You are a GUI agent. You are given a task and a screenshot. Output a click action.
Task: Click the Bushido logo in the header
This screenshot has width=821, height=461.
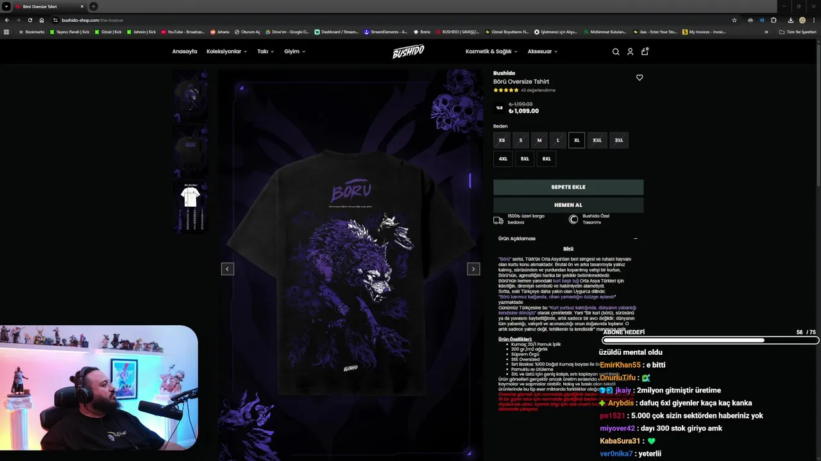(x=409, y=52)
